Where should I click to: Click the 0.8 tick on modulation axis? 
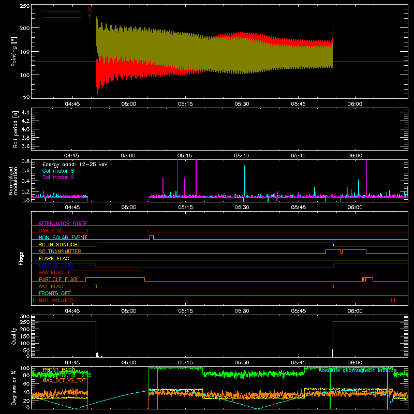tap(25, 161)
